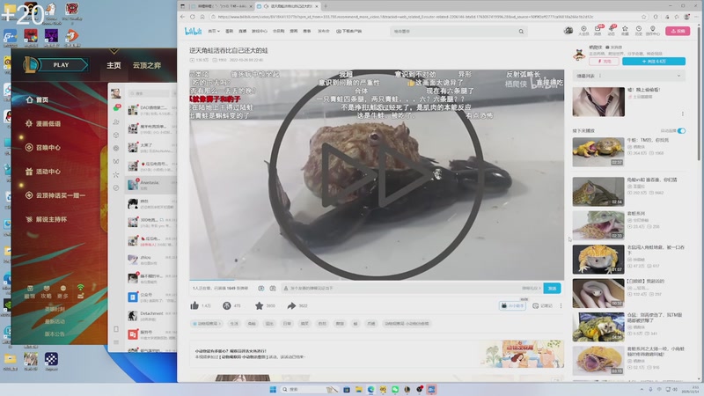Open the 创作中心 creator center icon
Viewport: 704px width, 396px height.
pos(652,31)
